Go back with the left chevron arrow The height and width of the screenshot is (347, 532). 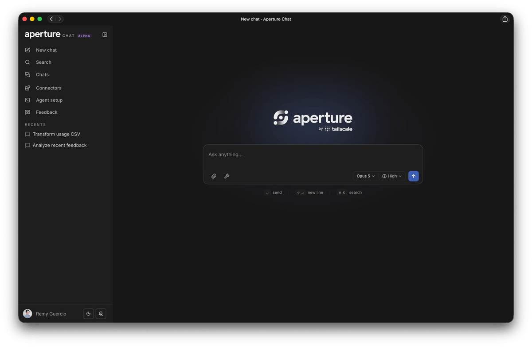point(51,19)
